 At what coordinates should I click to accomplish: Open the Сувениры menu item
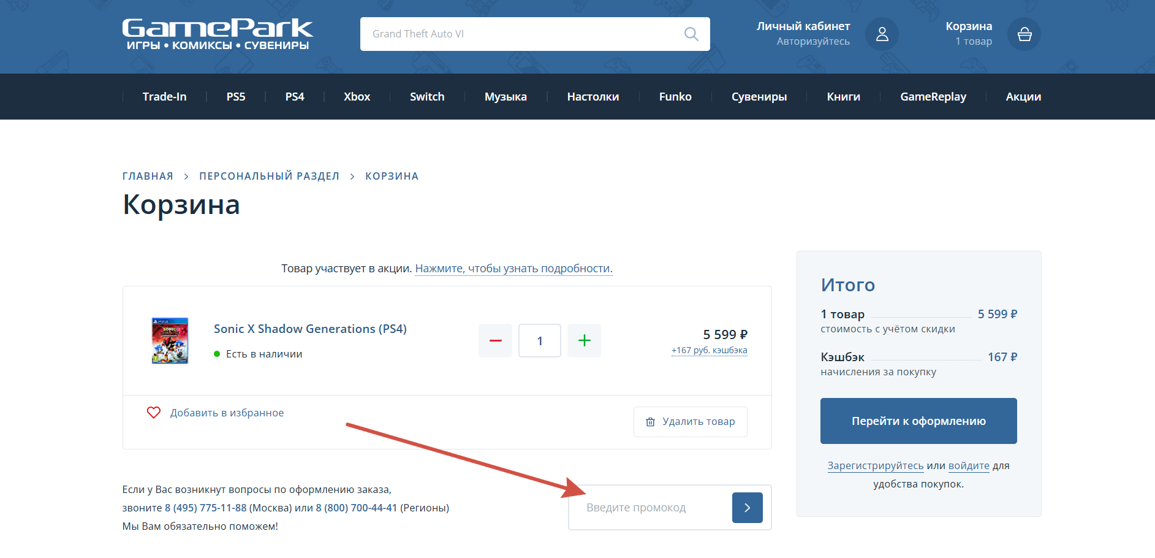[x=759, y=96]
